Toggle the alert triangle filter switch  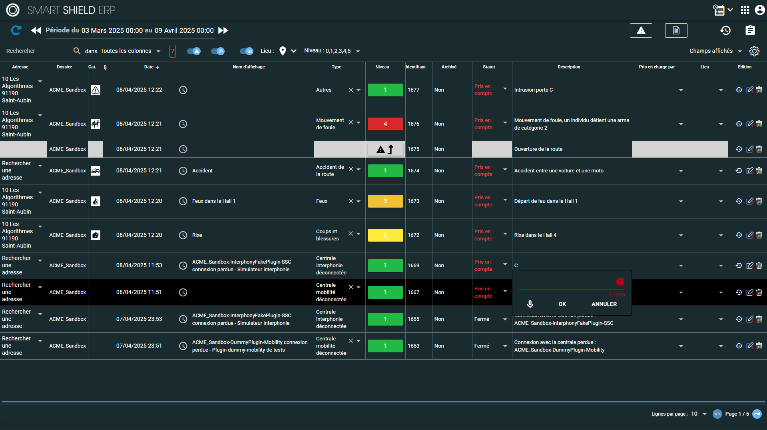[x=194, y=51]
